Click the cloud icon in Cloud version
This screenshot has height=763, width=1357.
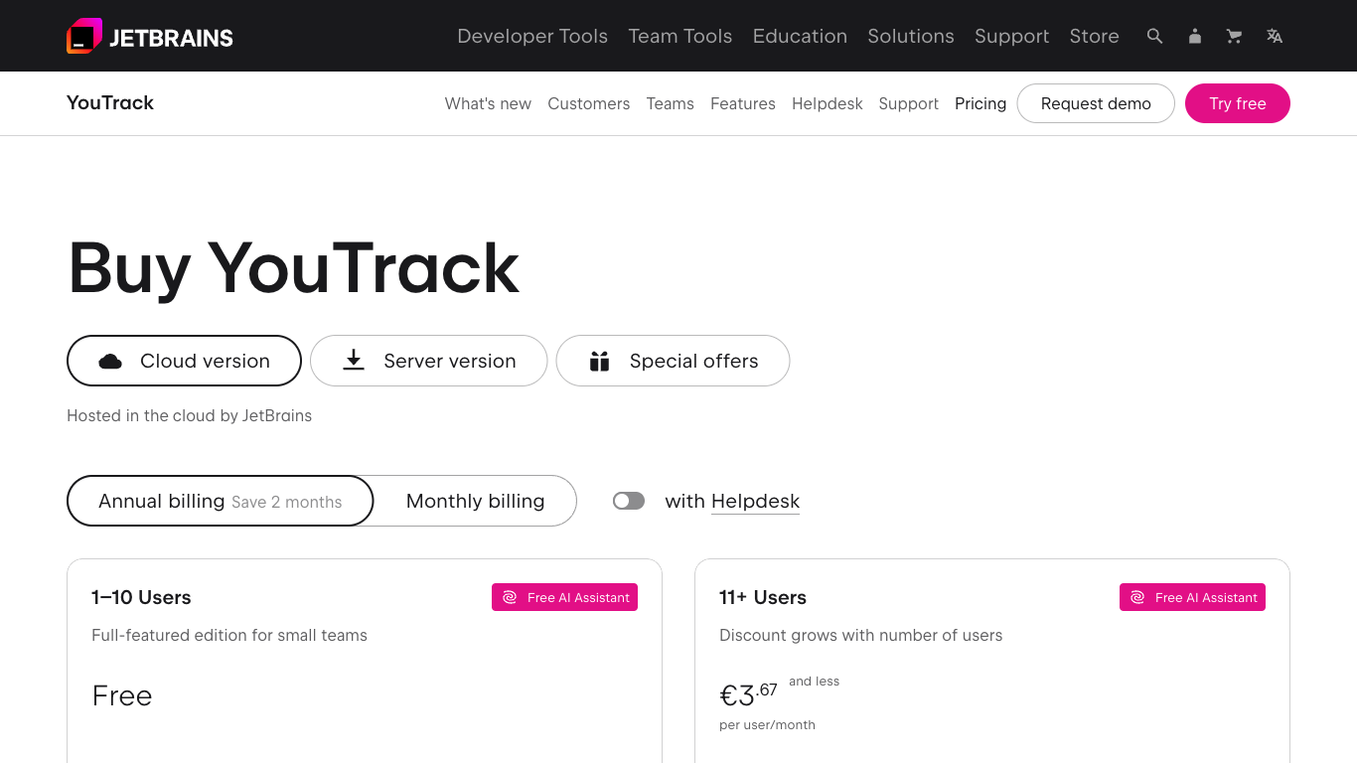point(110,362)
